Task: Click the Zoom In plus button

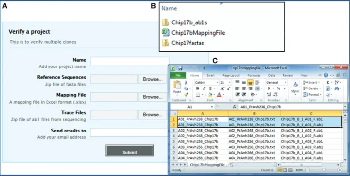Action: point(340,170)
